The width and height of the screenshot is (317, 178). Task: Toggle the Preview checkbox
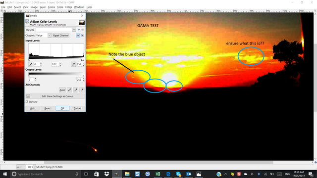click(27, 102)
